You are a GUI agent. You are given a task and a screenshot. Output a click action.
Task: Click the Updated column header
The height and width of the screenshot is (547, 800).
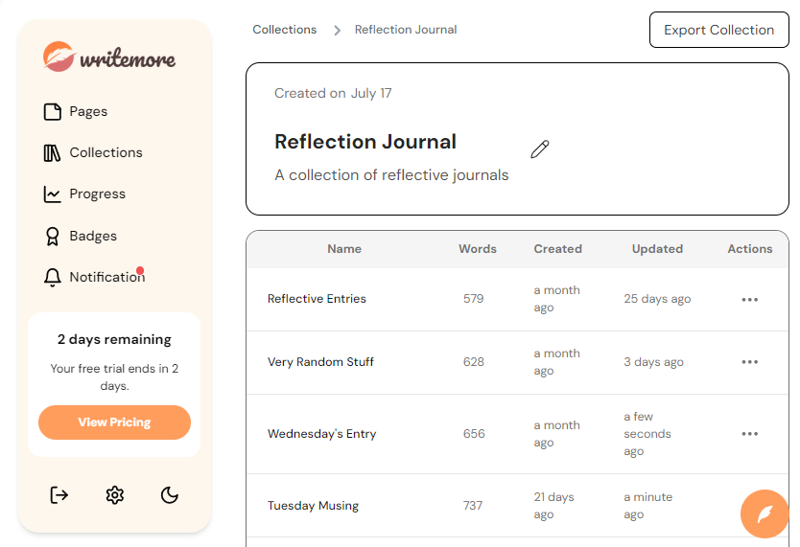(657, 249)
